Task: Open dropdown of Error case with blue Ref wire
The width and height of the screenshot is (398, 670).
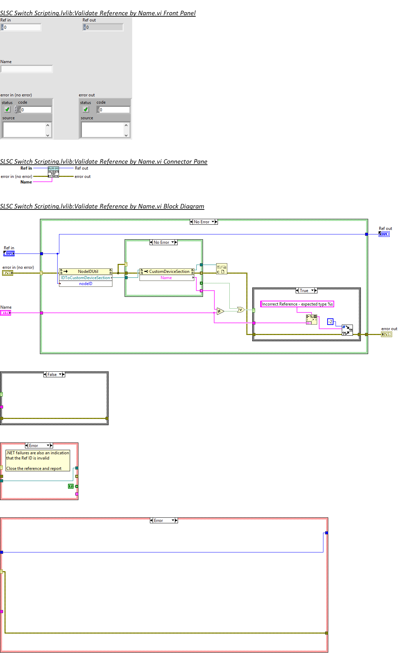Action: 173,521
